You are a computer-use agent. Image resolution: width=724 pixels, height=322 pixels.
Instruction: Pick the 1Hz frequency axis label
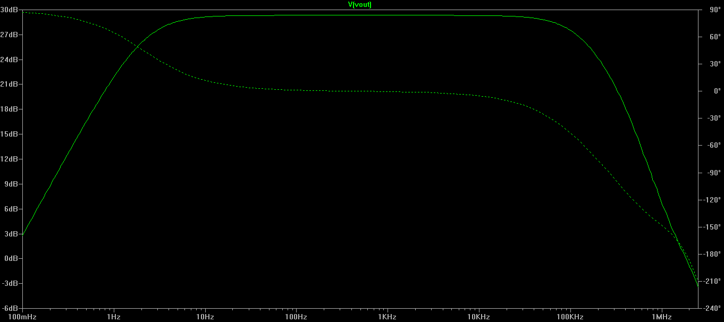point(113,317)
